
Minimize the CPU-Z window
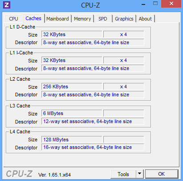pyautogui.click(x=143, y=4)
